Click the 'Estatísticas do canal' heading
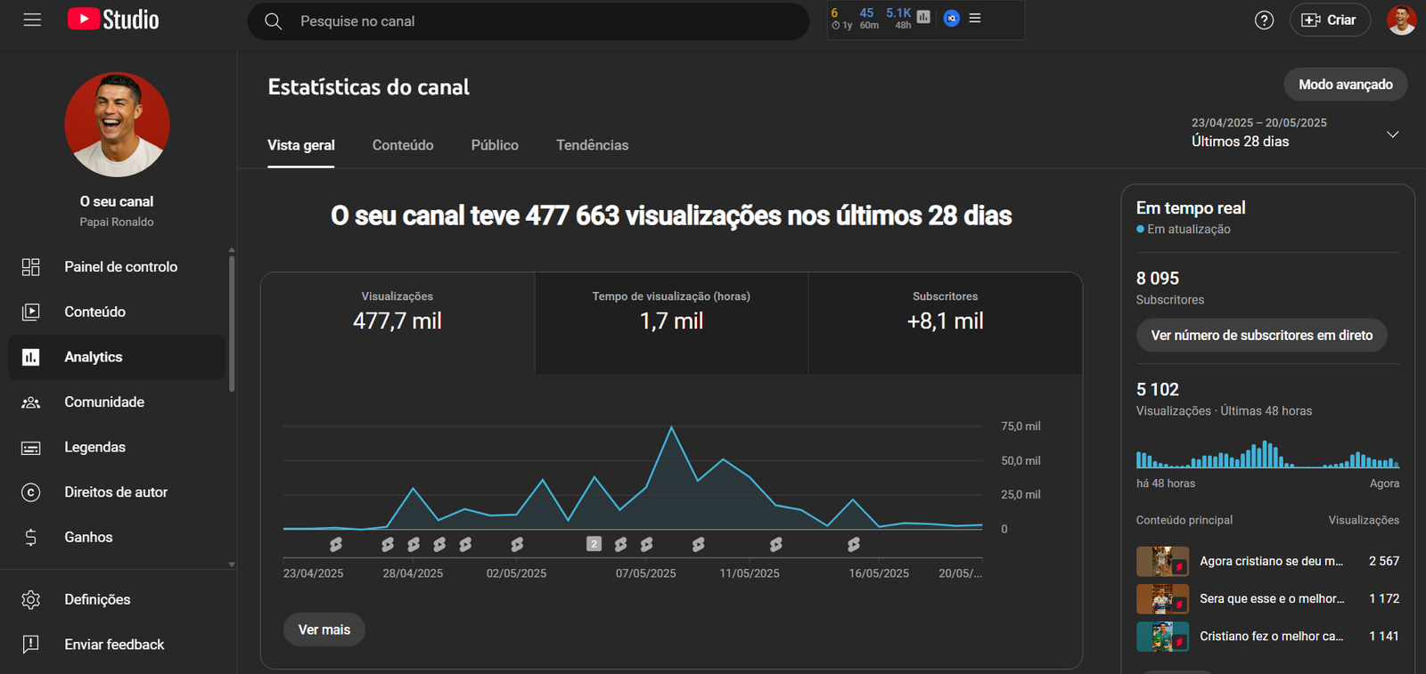This screenshot has width=1426, height=674. (x=368, y=87)
